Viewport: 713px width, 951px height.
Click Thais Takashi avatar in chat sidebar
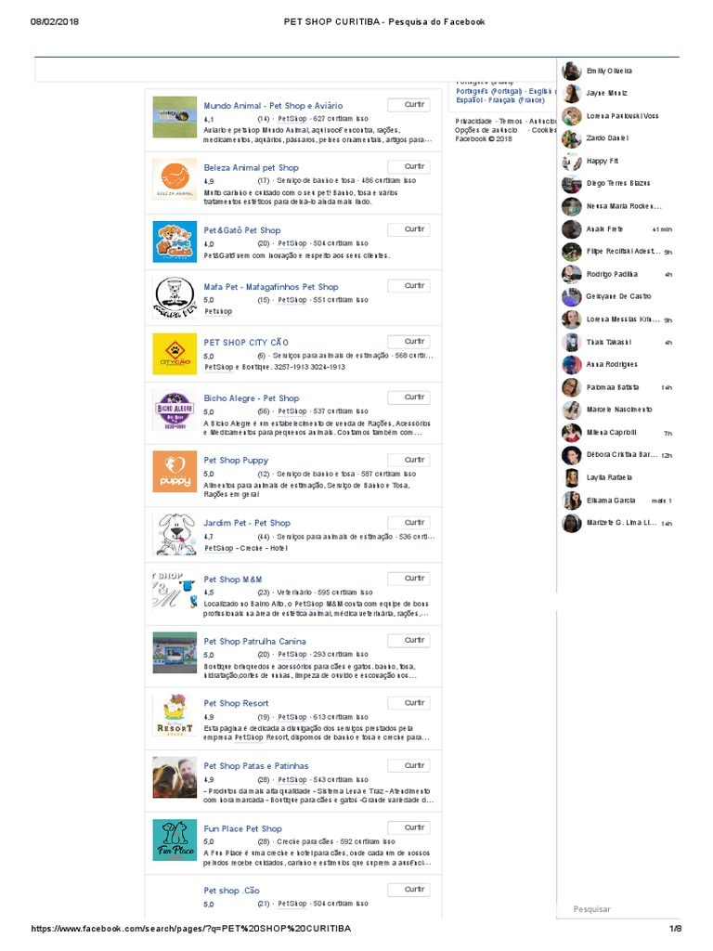pos(571,342)
